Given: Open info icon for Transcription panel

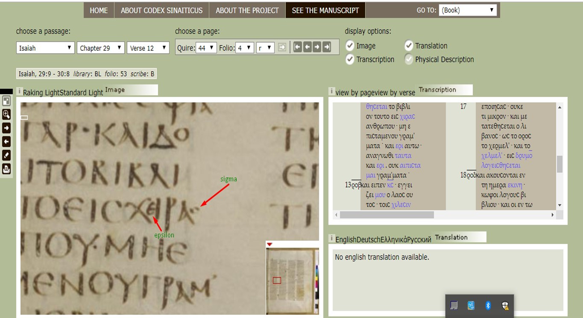Looking at the screenshot, I should 332,91.
